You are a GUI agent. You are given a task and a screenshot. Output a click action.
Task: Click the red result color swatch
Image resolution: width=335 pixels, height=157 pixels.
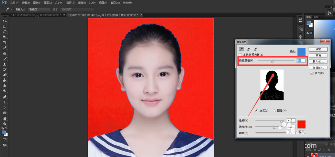[301, 124]
